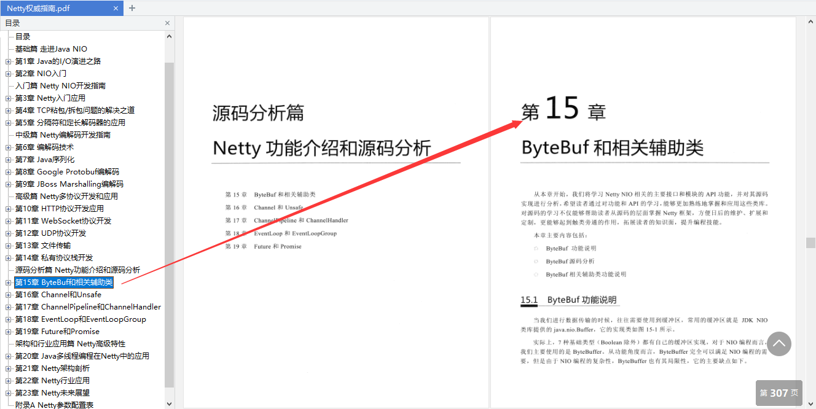
Task: Click ByteBuf 相关辅助类功能说明 bullet item
Action: pyautogui.click(x=586, y=275)
